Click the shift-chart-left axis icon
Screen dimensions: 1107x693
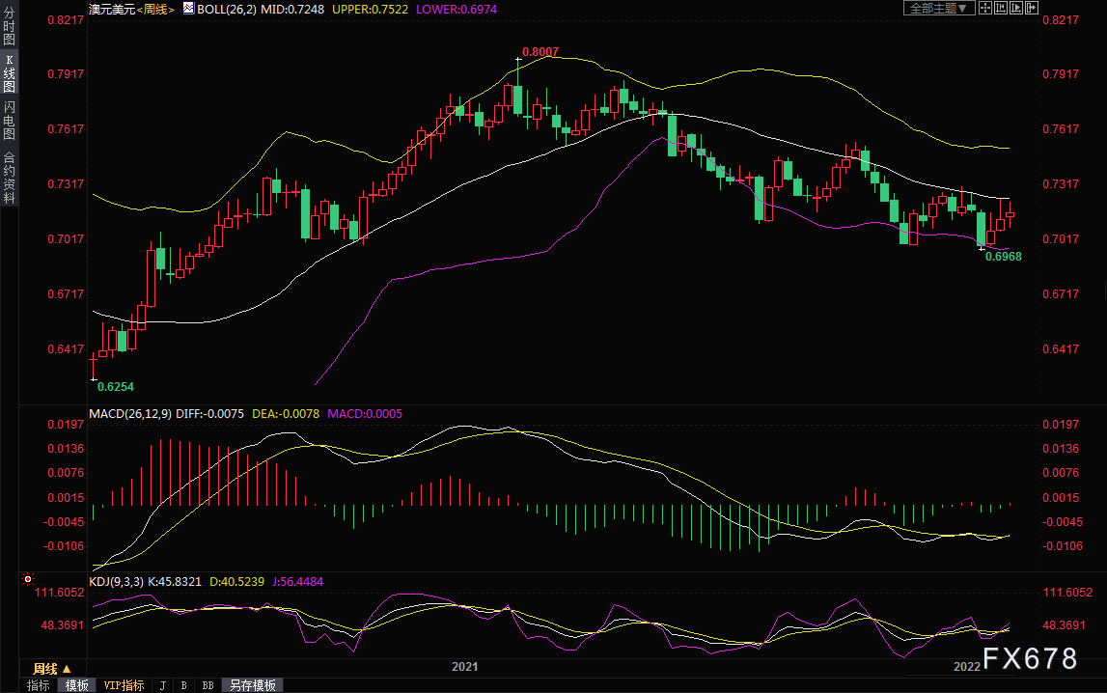(1001, 8)
